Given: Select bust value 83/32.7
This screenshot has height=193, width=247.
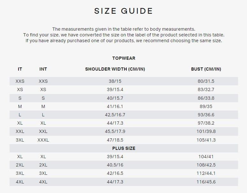Looking at the screenshot, I should [206, 89].
